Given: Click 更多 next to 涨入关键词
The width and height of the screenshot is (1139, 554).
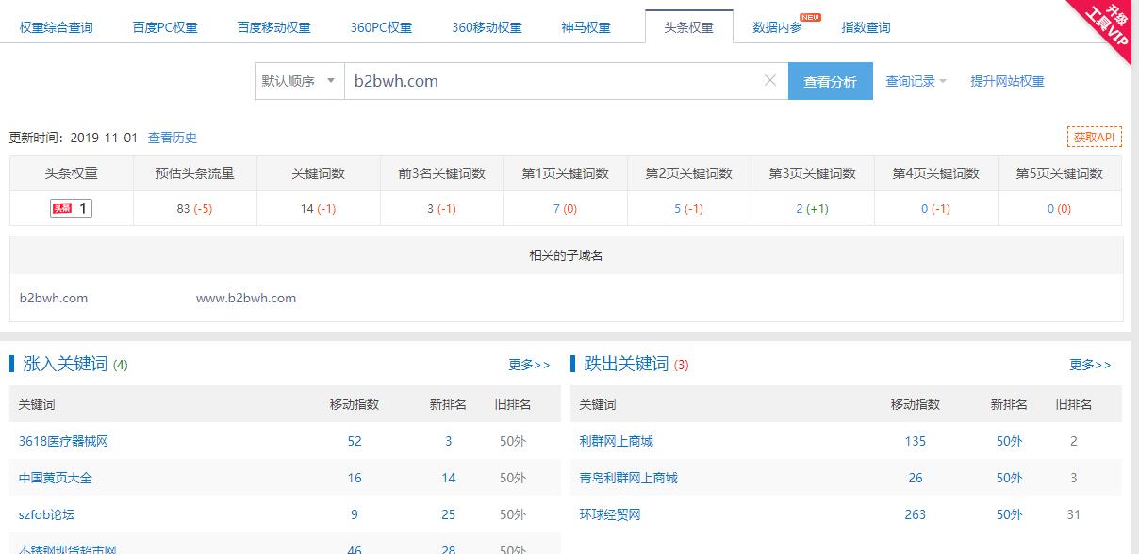Looking at the screenshot, I should click(x=529, y=365).
